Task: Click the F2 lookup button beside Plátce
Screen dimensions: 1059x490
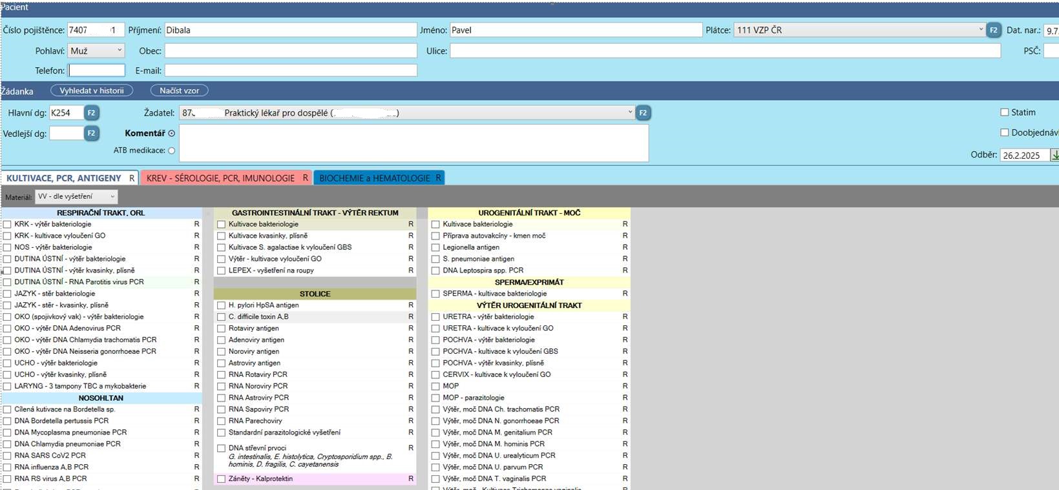Action: [x=993, y=30]
